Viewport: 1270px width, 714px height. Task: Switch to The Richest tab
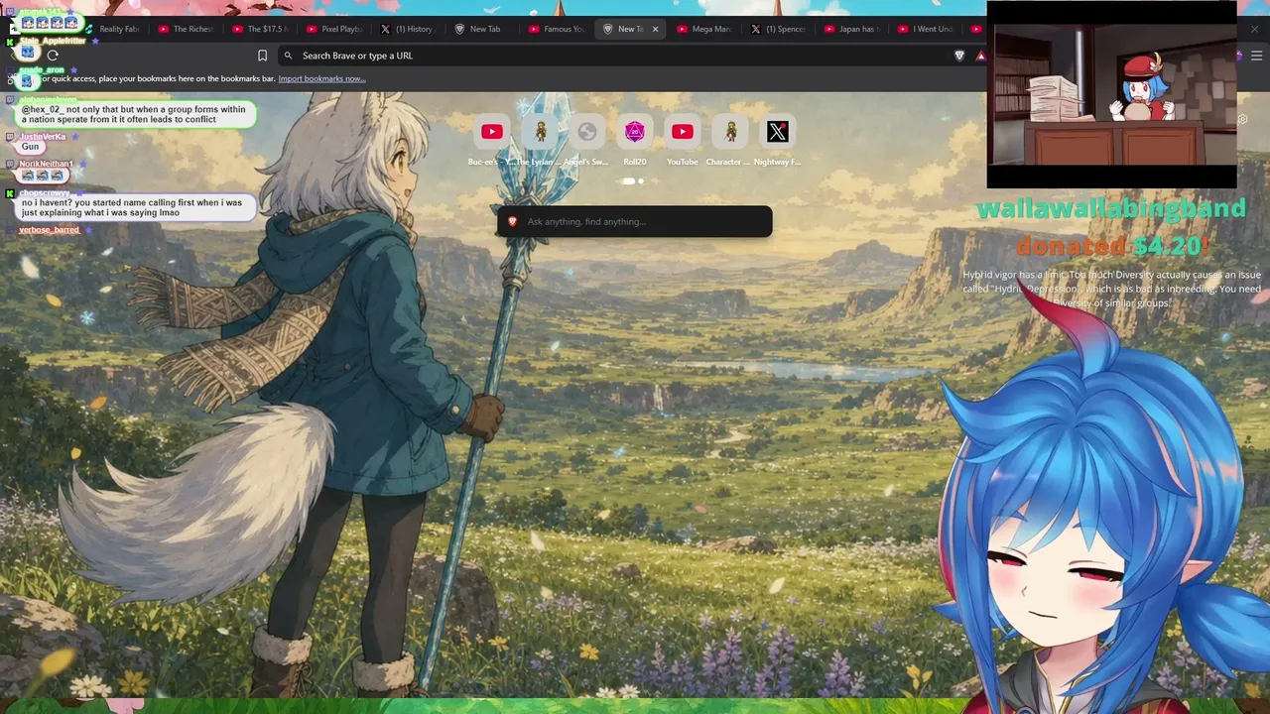click(x=186, y=29)
